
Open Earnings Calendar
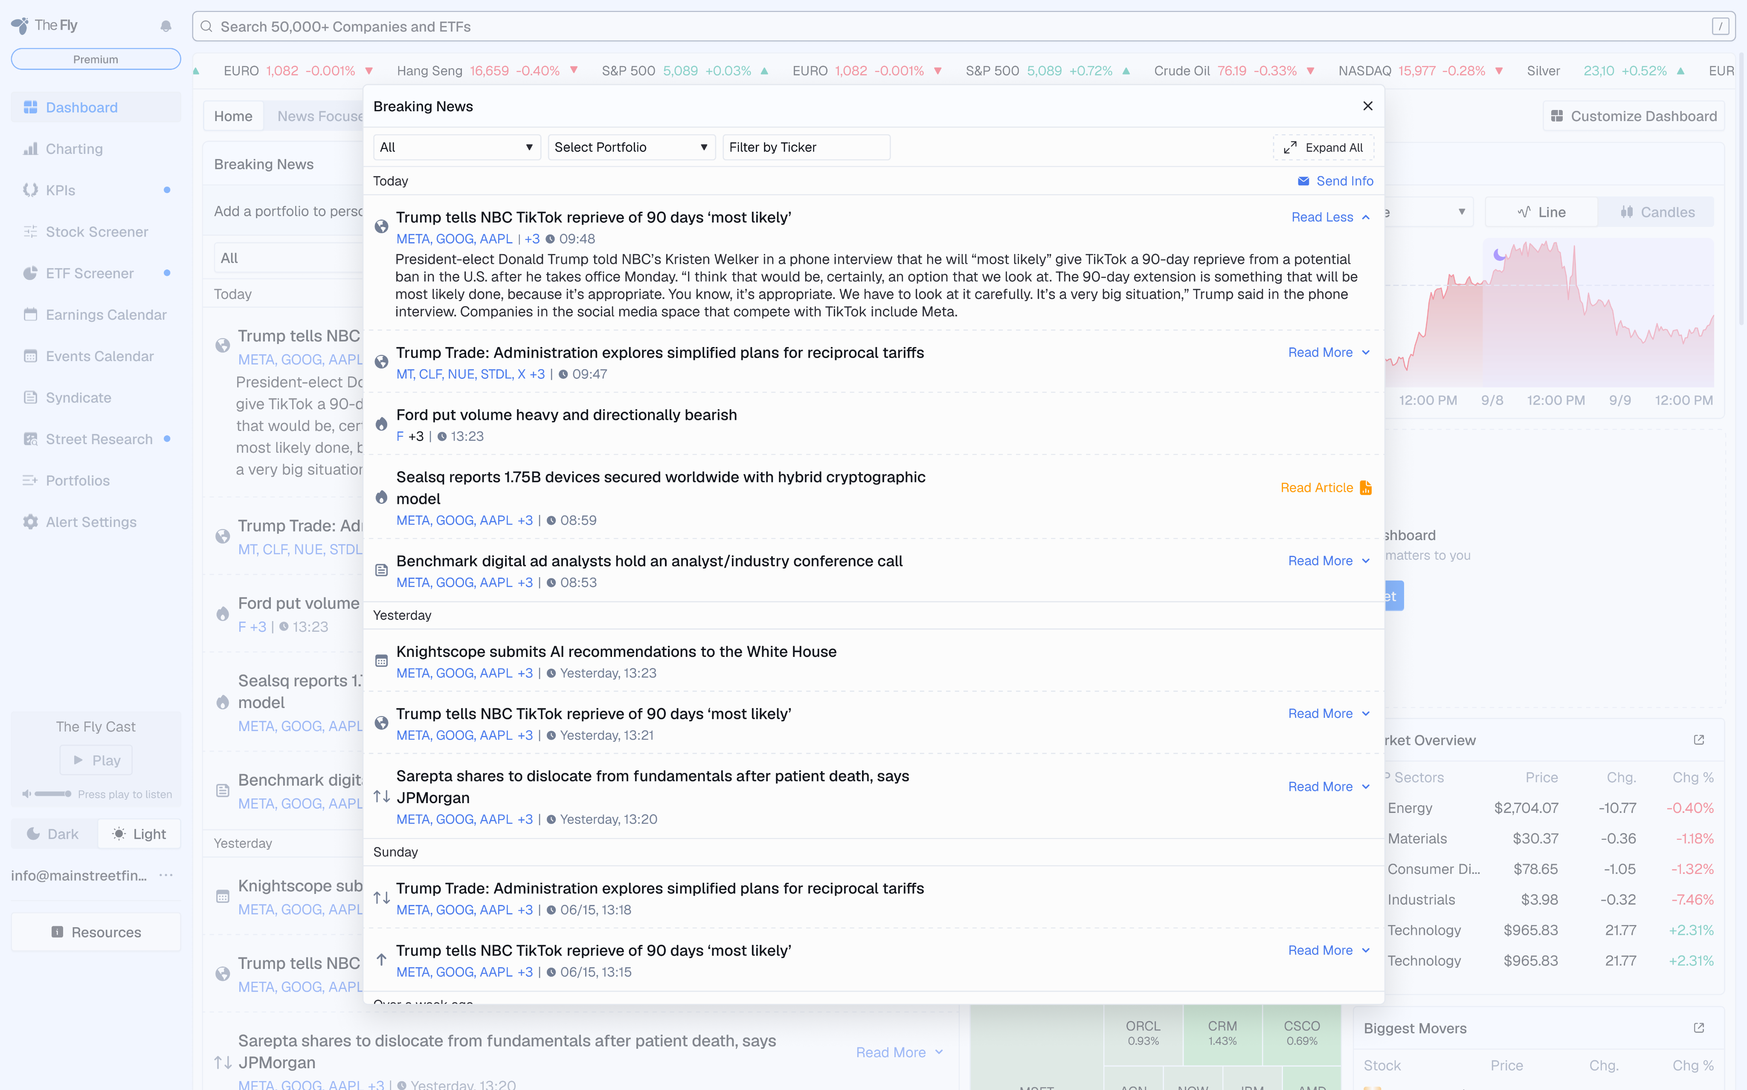point(96,314)
